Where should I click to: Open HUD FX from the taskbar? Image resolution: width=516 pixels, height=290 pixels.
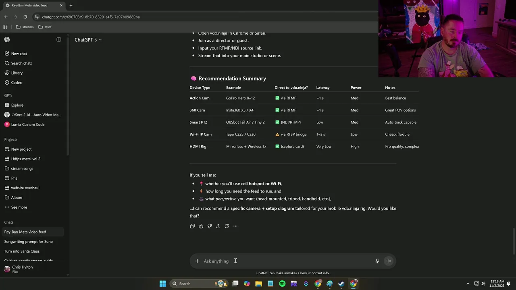coord(294,284)
